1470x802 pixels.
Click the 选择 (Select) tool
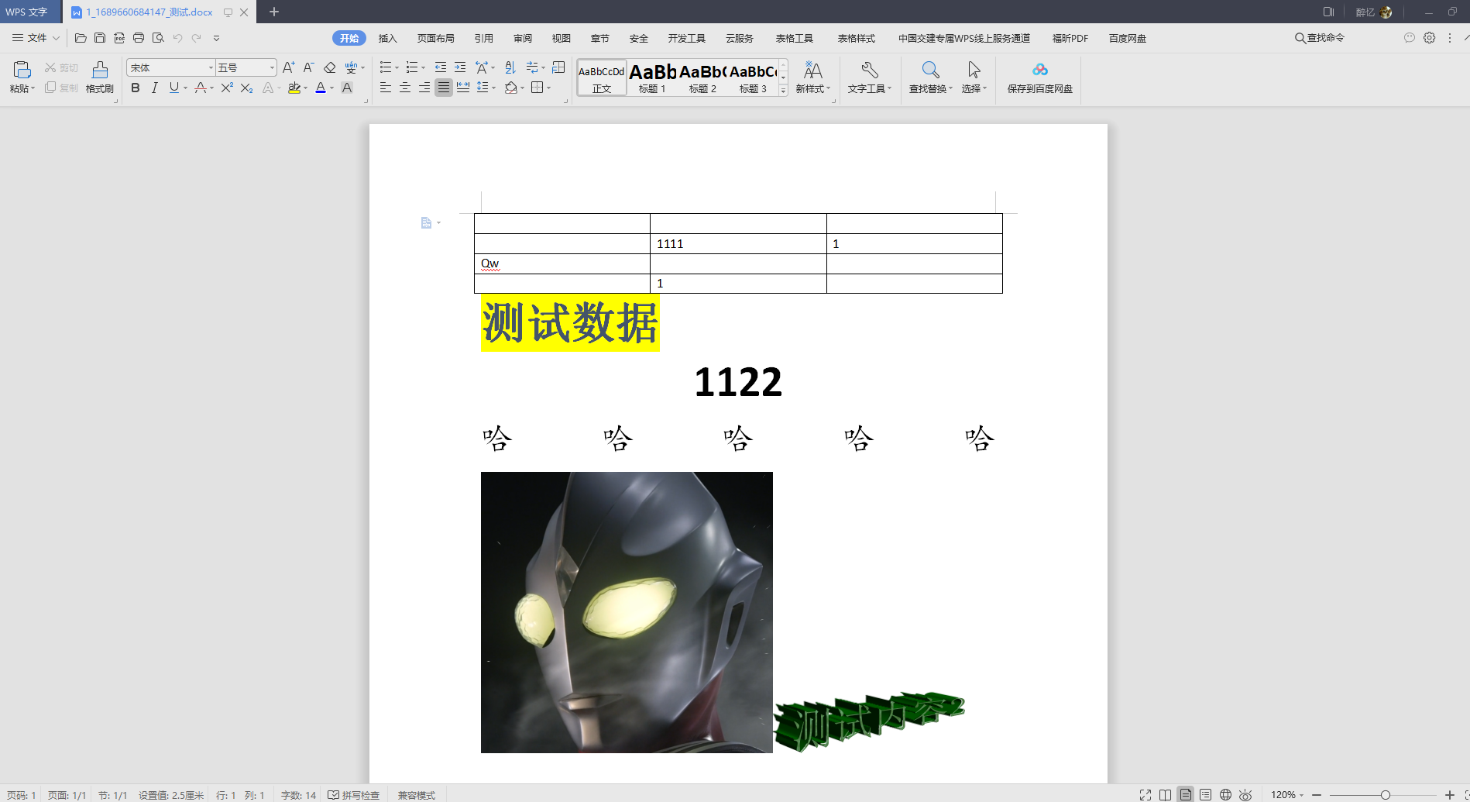pos(974,77)
